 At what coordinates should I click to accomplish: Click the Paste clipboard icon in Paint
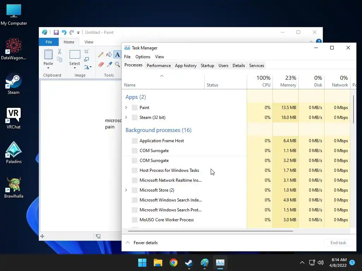[x=48, y=55]
